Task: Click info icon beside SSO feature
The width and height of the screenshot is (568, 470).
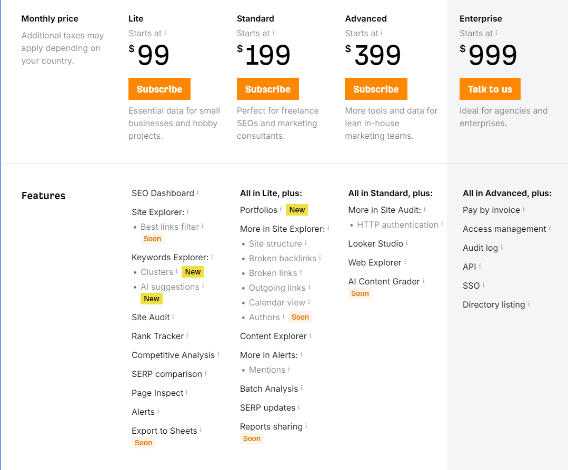Action: coord(484,285)
